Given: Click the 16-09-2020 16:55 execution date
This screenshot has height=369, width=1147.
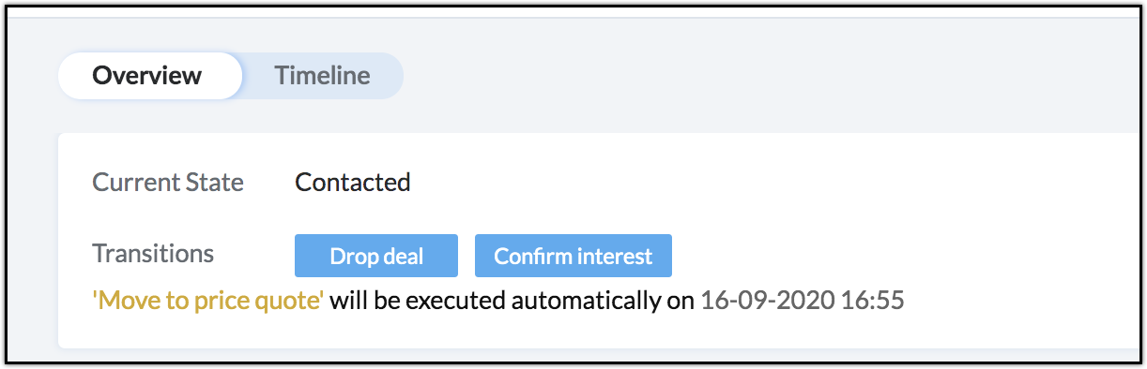Looking at the screenshot, I should [803, 302].
